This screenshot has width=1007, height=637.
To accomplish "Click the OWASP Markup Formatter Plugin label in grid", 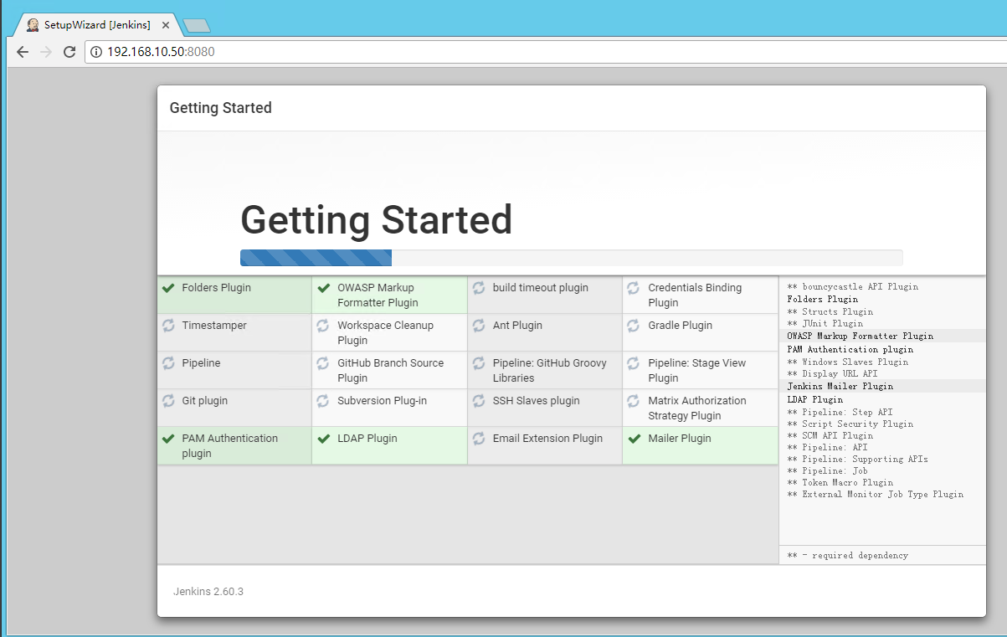I will pos(378,295).
